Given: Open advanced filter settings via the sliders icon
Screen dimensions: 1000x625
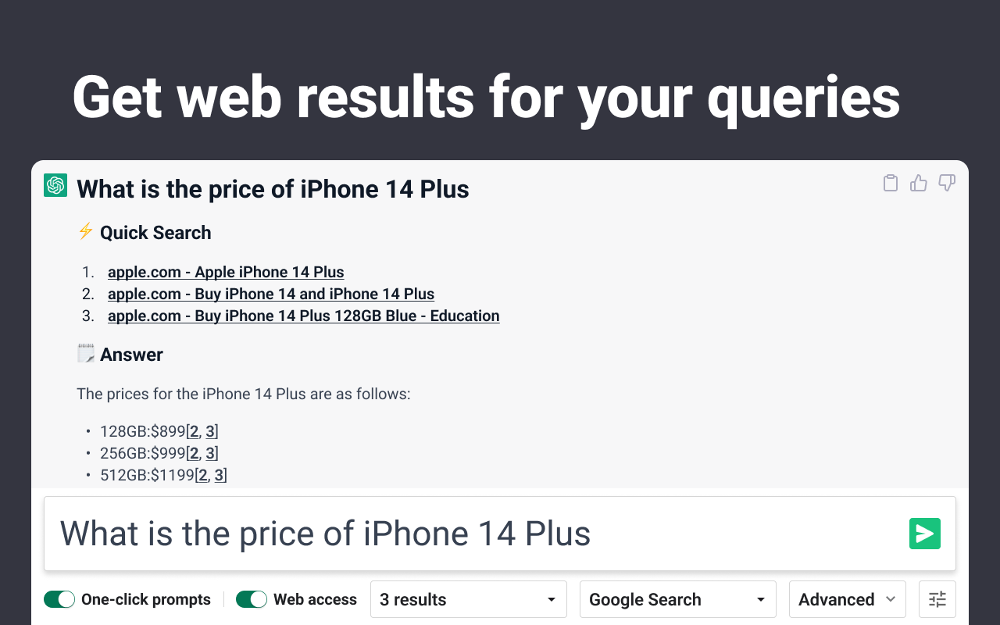Looking at the screenshot, I should [x=936, y=599].
